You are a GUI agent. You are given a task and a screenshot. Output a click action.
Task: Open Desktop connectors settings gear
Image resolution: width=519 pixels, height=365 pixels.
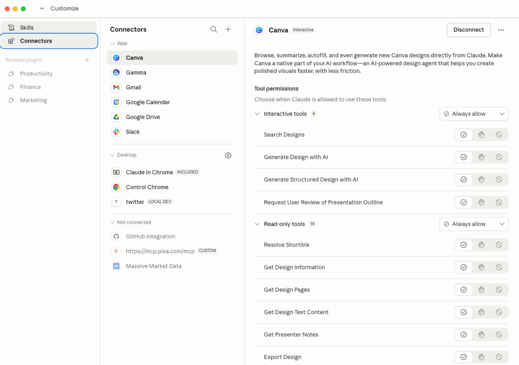coord(228,155)
